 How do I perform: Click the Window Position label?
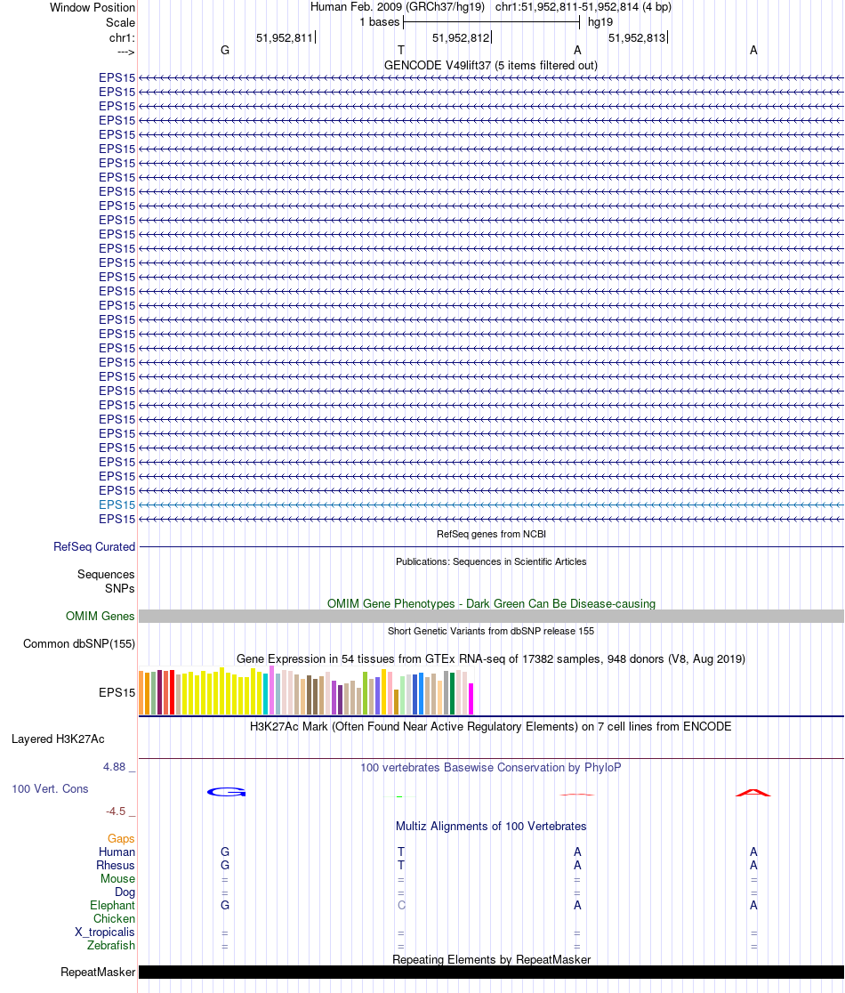click(x=93, y=8)
